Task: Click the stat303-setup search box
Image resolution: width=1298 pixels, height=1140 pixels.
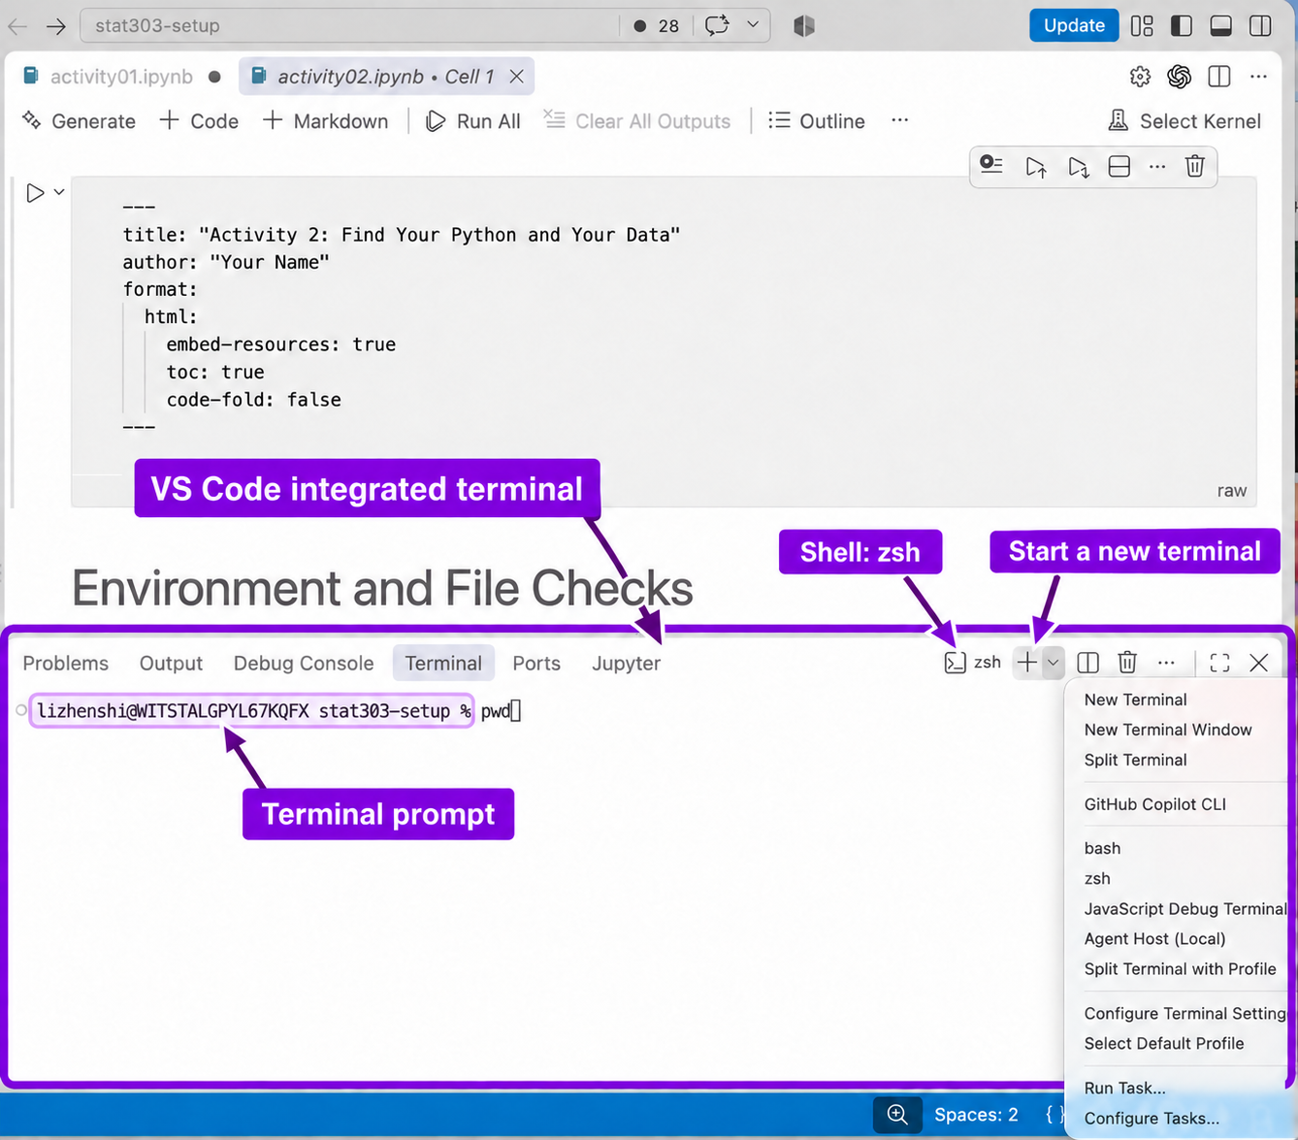Action: pyautogui.click(x=349, y=25)
